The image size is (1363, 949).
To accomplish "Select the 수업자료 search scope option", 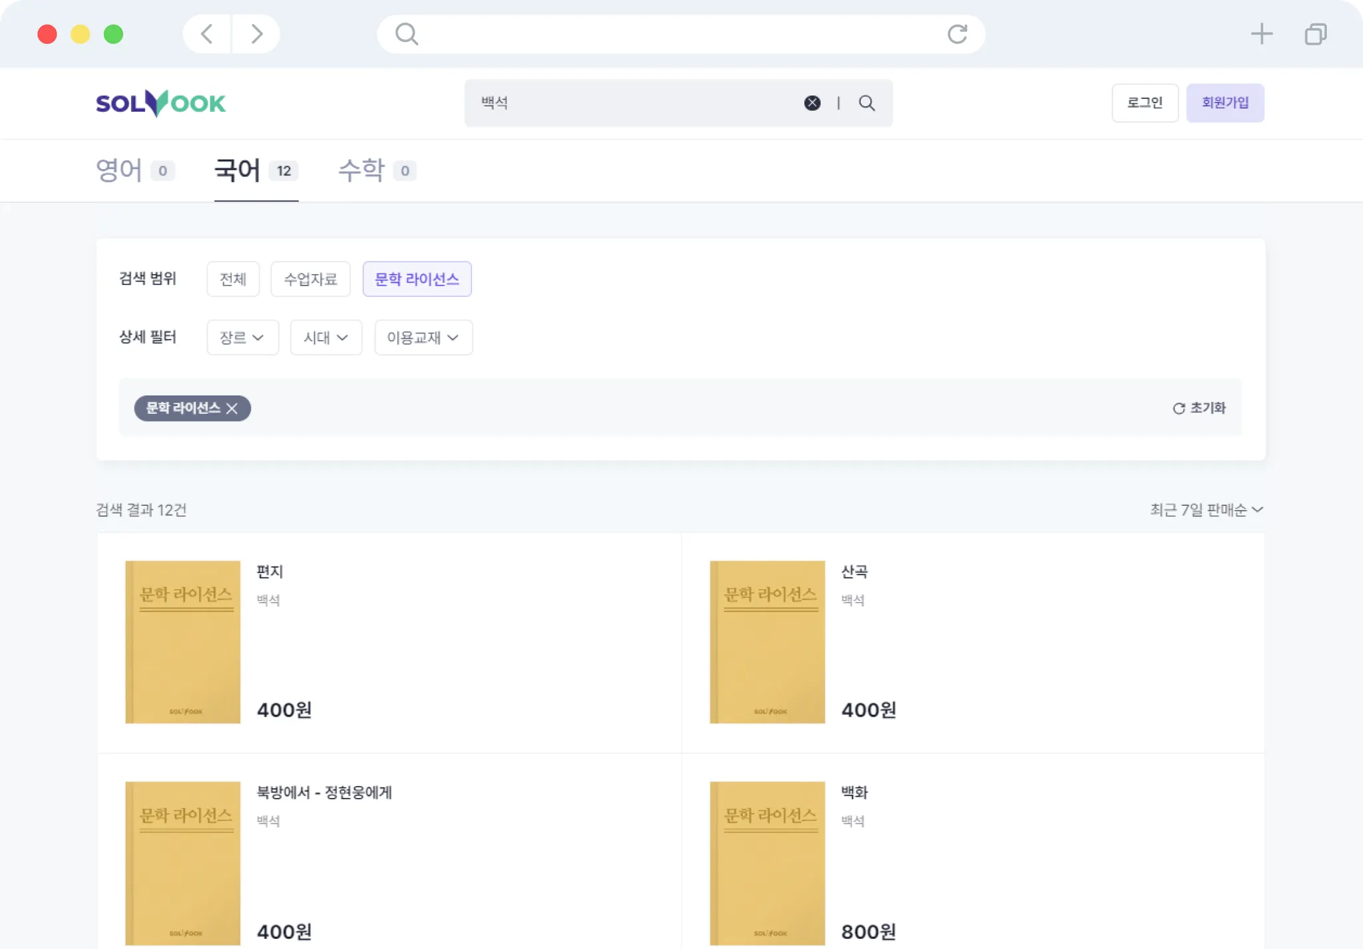I will click(x=310, y=279).
